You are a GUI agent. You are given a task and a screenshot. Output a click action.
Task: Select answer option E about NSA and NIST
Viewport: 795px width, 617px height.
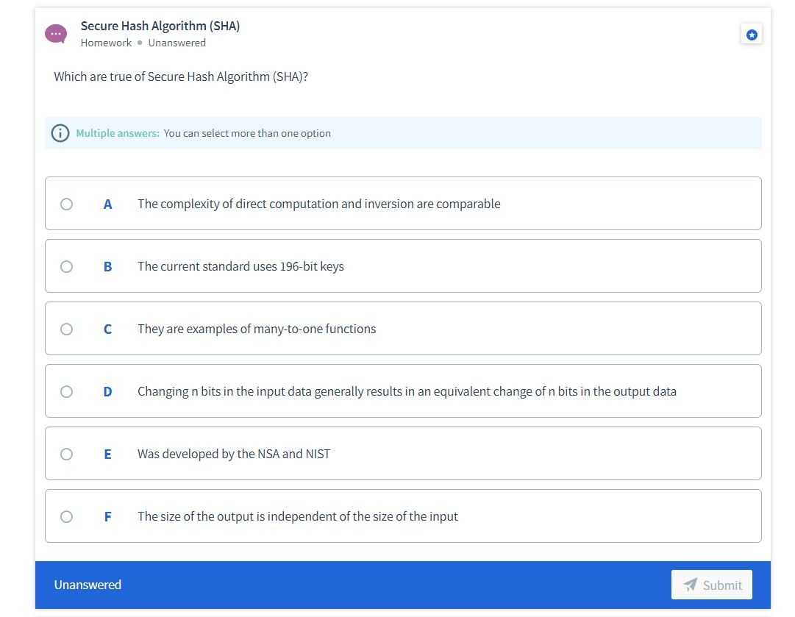coord(67,454)
